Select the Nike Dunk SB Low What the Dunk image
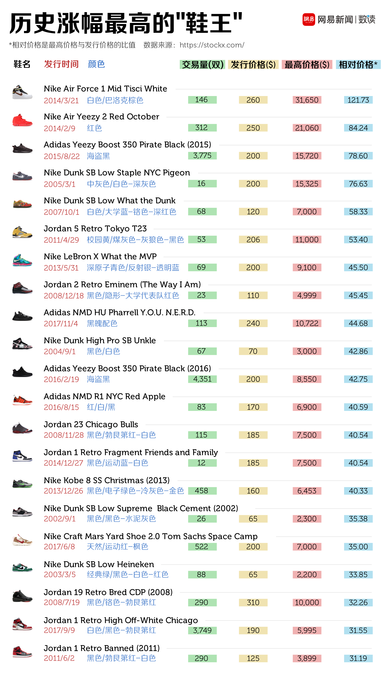Image resolution: width=387 pixels, height=674 pixels. 22,204
